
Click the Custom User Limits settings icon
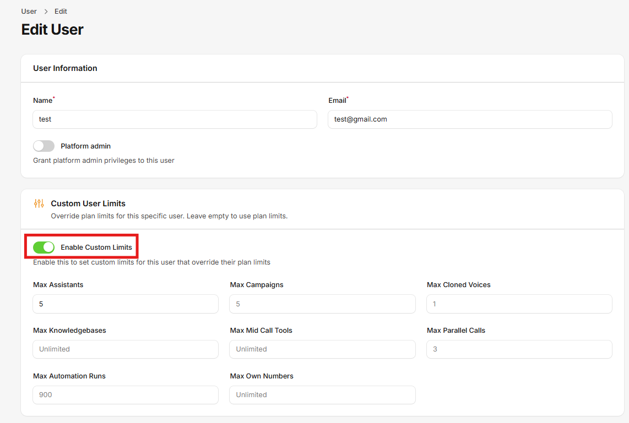38,203
